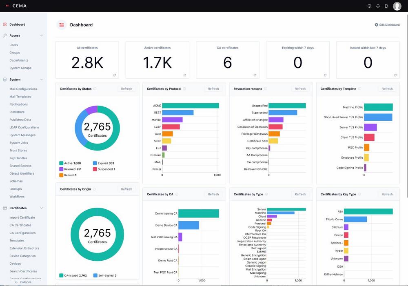This screenshot has height=286, width=408.
Task: Click the CEMA logo
Action: (x=16, y=6)
